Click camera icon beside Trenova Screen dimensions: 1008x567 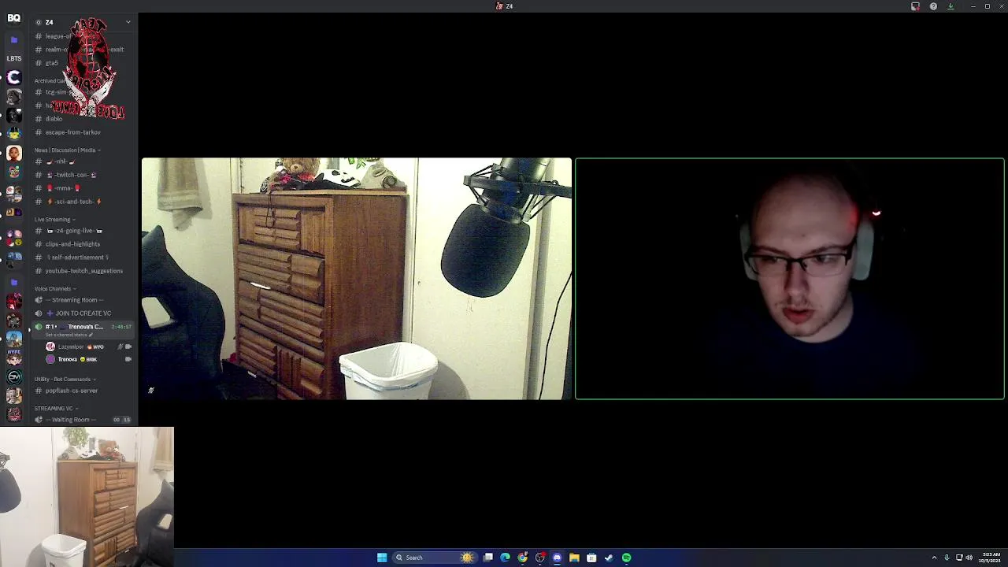pos(128,359)
